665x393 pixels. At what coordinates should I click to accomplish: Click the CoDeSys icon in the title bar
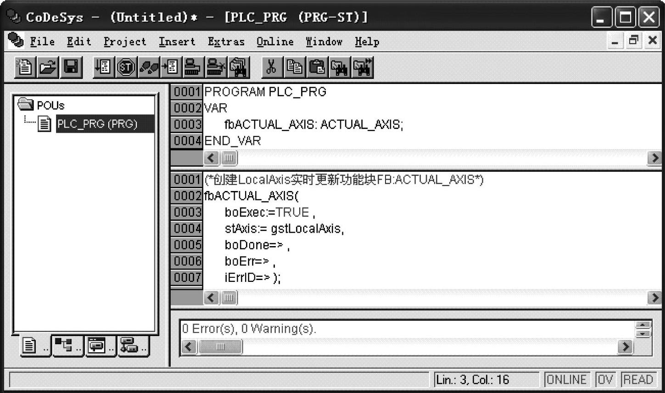(13, 16)
